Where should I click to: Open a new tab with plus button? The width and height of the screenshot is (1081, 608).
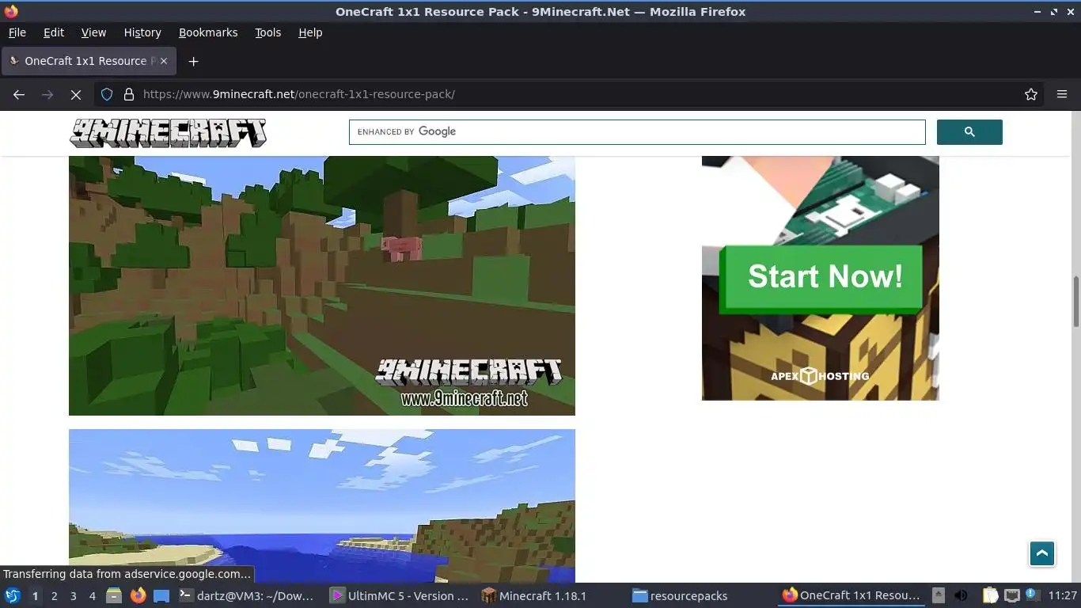193,61
